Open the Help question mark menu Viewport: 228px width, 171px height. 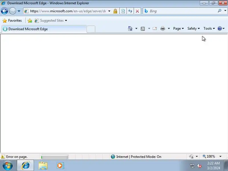[221, 28]
